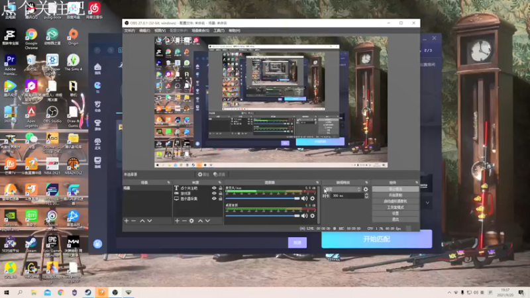This screenshot has height=298, width=530.
Task: Mute the desktop audio speaker icon
Action: tap(304, 216)
